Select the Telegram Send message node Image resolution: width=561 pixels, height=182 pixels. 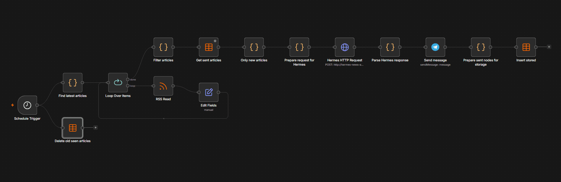pos(435,47)
